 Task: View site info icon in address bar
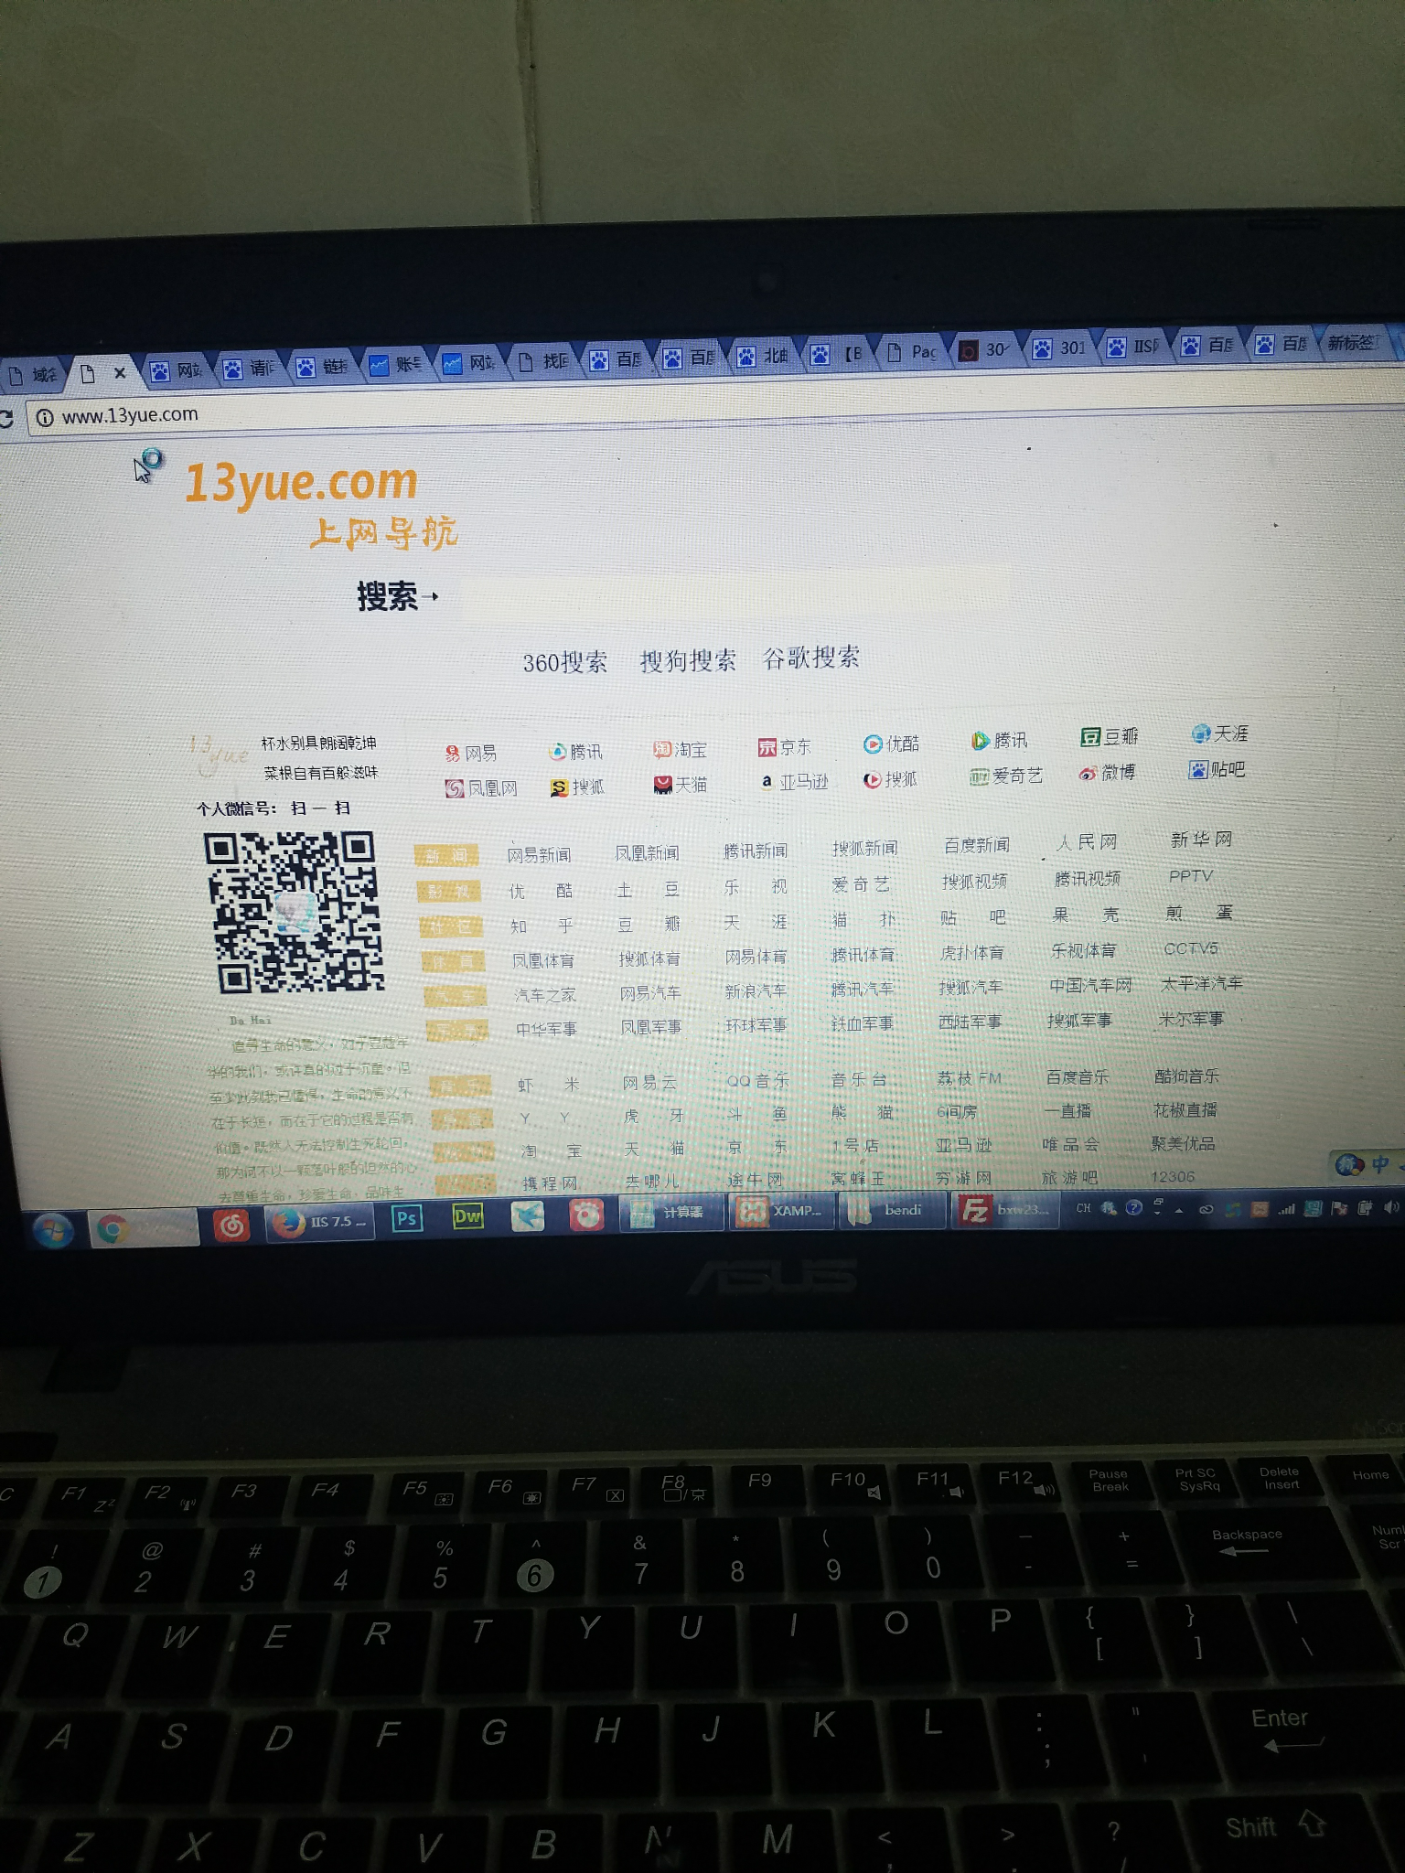(x=44, y=418)
